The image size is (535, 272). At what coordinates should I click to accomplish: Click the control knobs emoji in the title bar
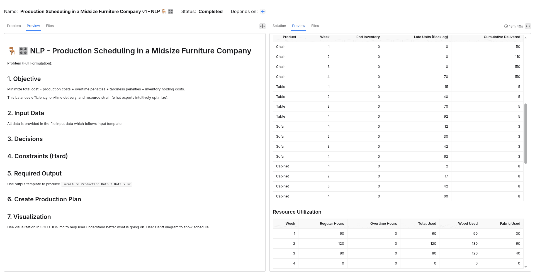(x=171, y=11)
